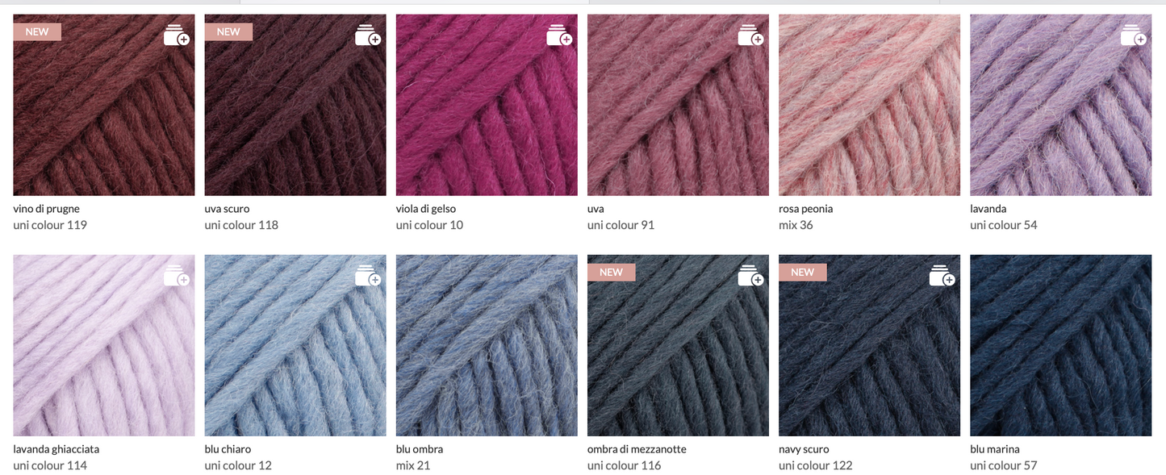Viewport: 1166px width, 475px height.
Task: Open the blu chiaro light blue yarn image
Action: coord(295,345)
